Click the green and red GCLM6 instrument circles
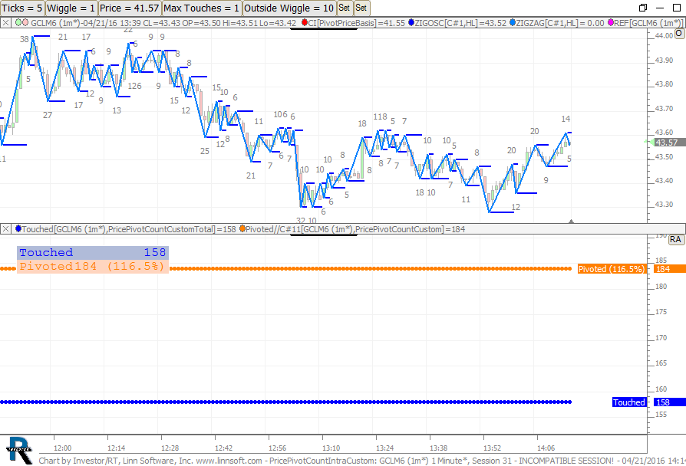Screen dimensions: 686x466 [22, 22]
